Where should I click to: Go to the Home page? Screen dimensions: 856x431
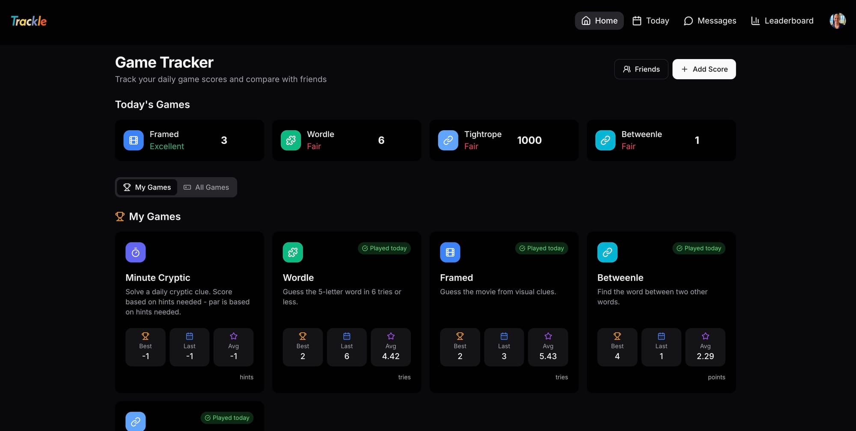599,21
